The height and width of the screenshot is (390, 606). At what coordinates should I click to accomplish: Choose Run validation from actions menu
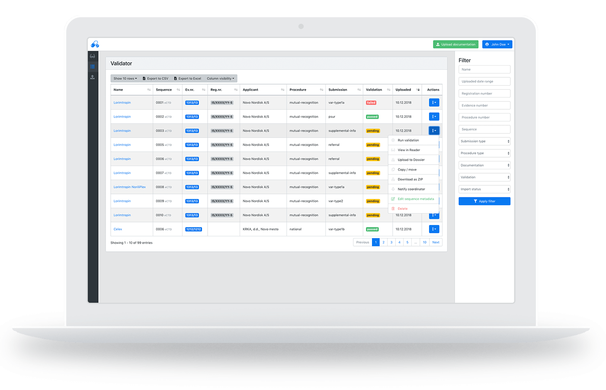(408, 140)
